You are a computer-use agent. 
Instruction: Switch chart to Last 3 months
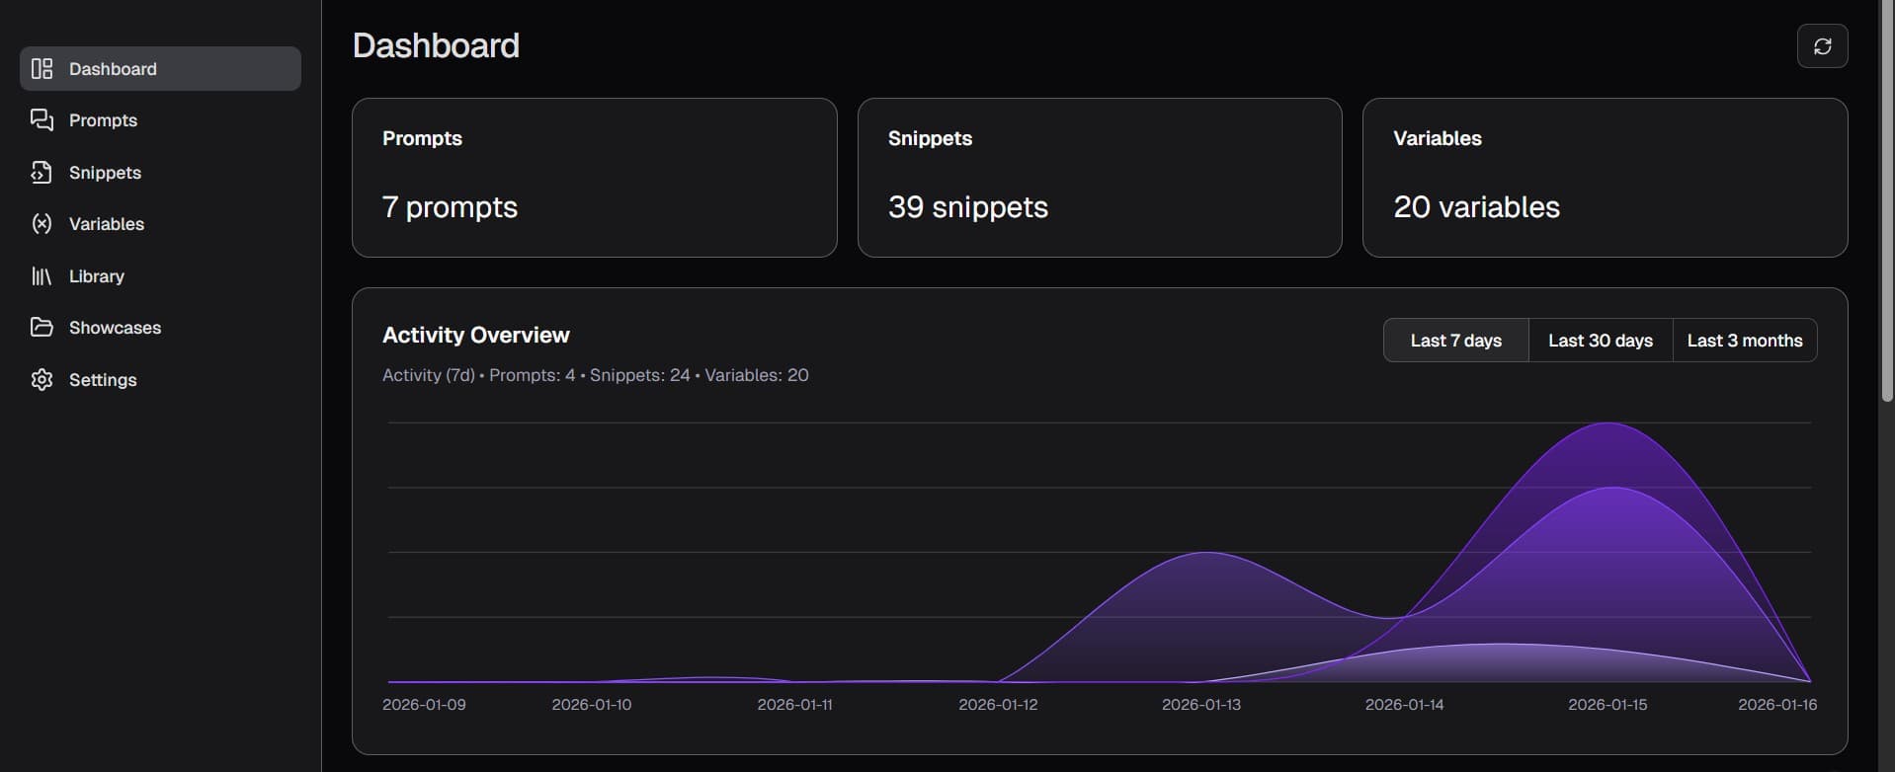pyautogui.click(x=1744, y=341)
